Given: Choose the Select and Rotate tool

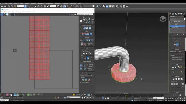Looking at the screenshot, I should coord(42,6).
